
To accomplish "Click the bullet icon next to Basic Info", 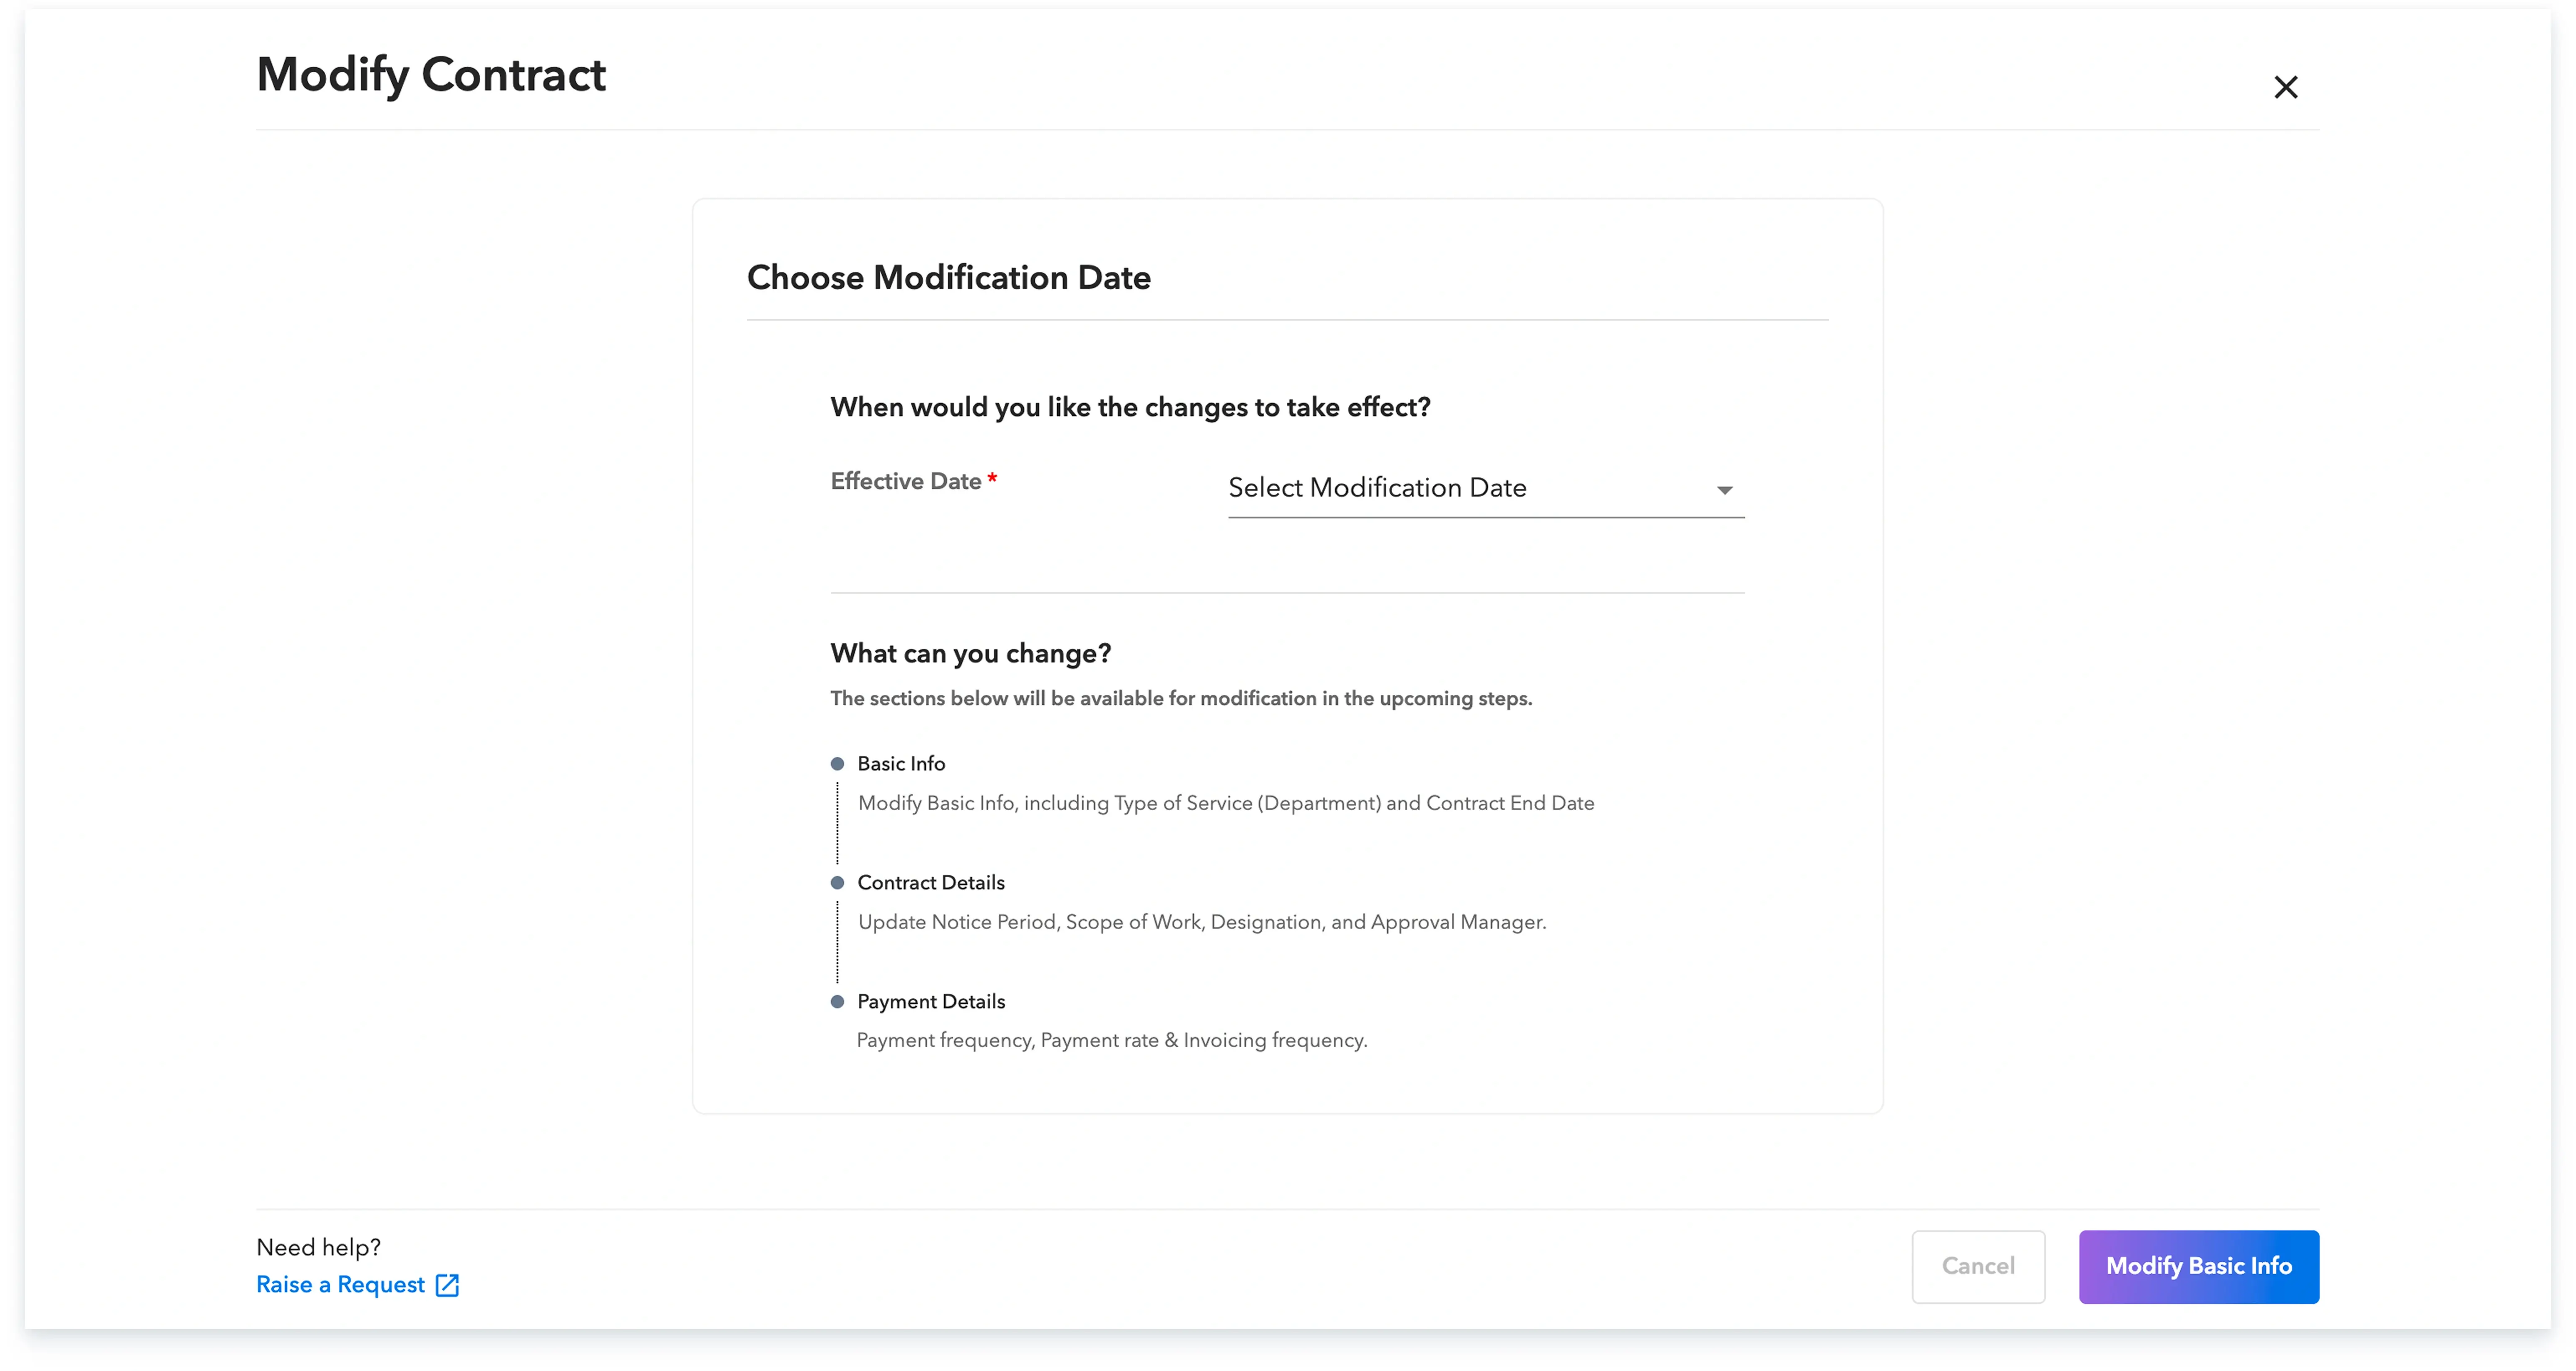I will tap(837, 763).
